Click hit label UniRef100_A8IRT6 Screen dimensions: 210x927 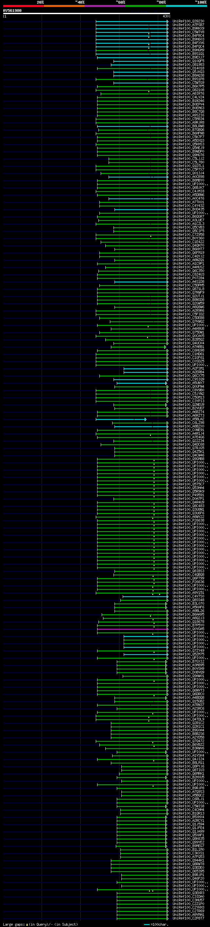pos(188,94)
